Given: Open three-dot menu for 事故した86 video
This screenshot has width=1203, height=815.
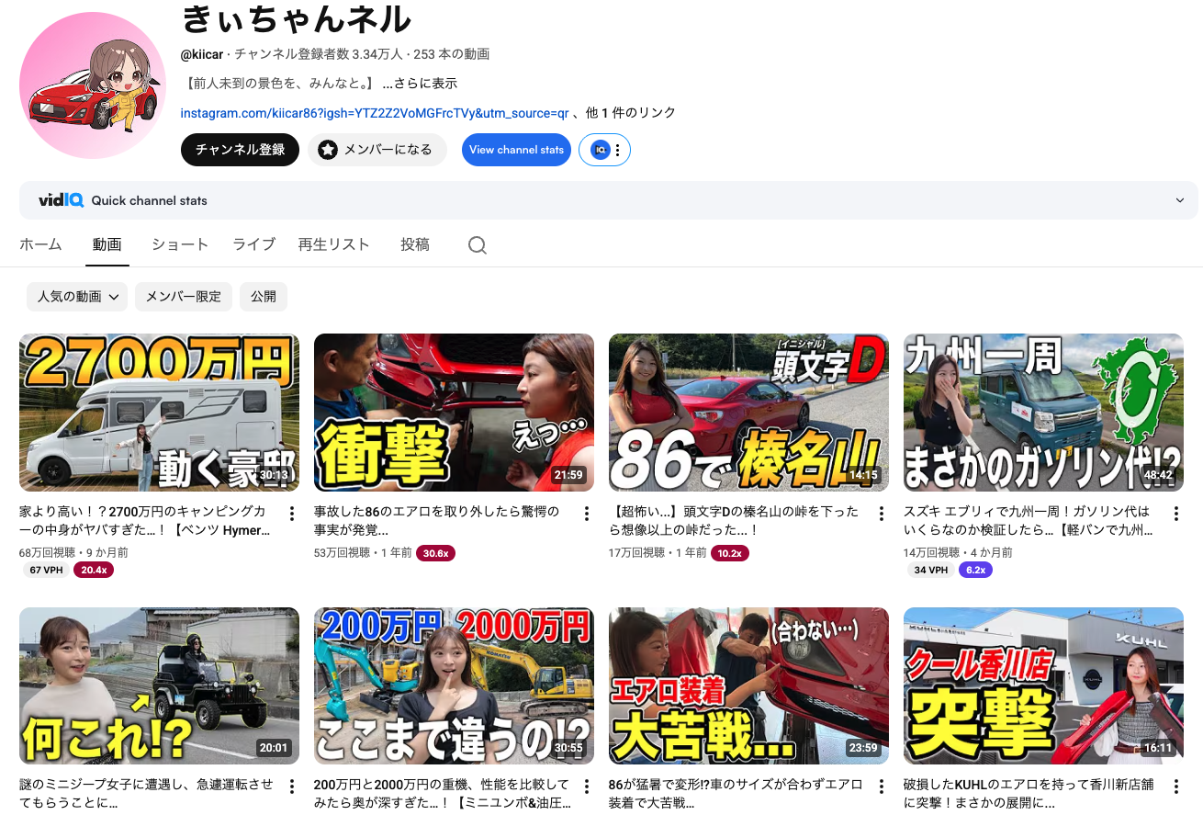Looking at the screenshot, I should click(x=586, y=514).
